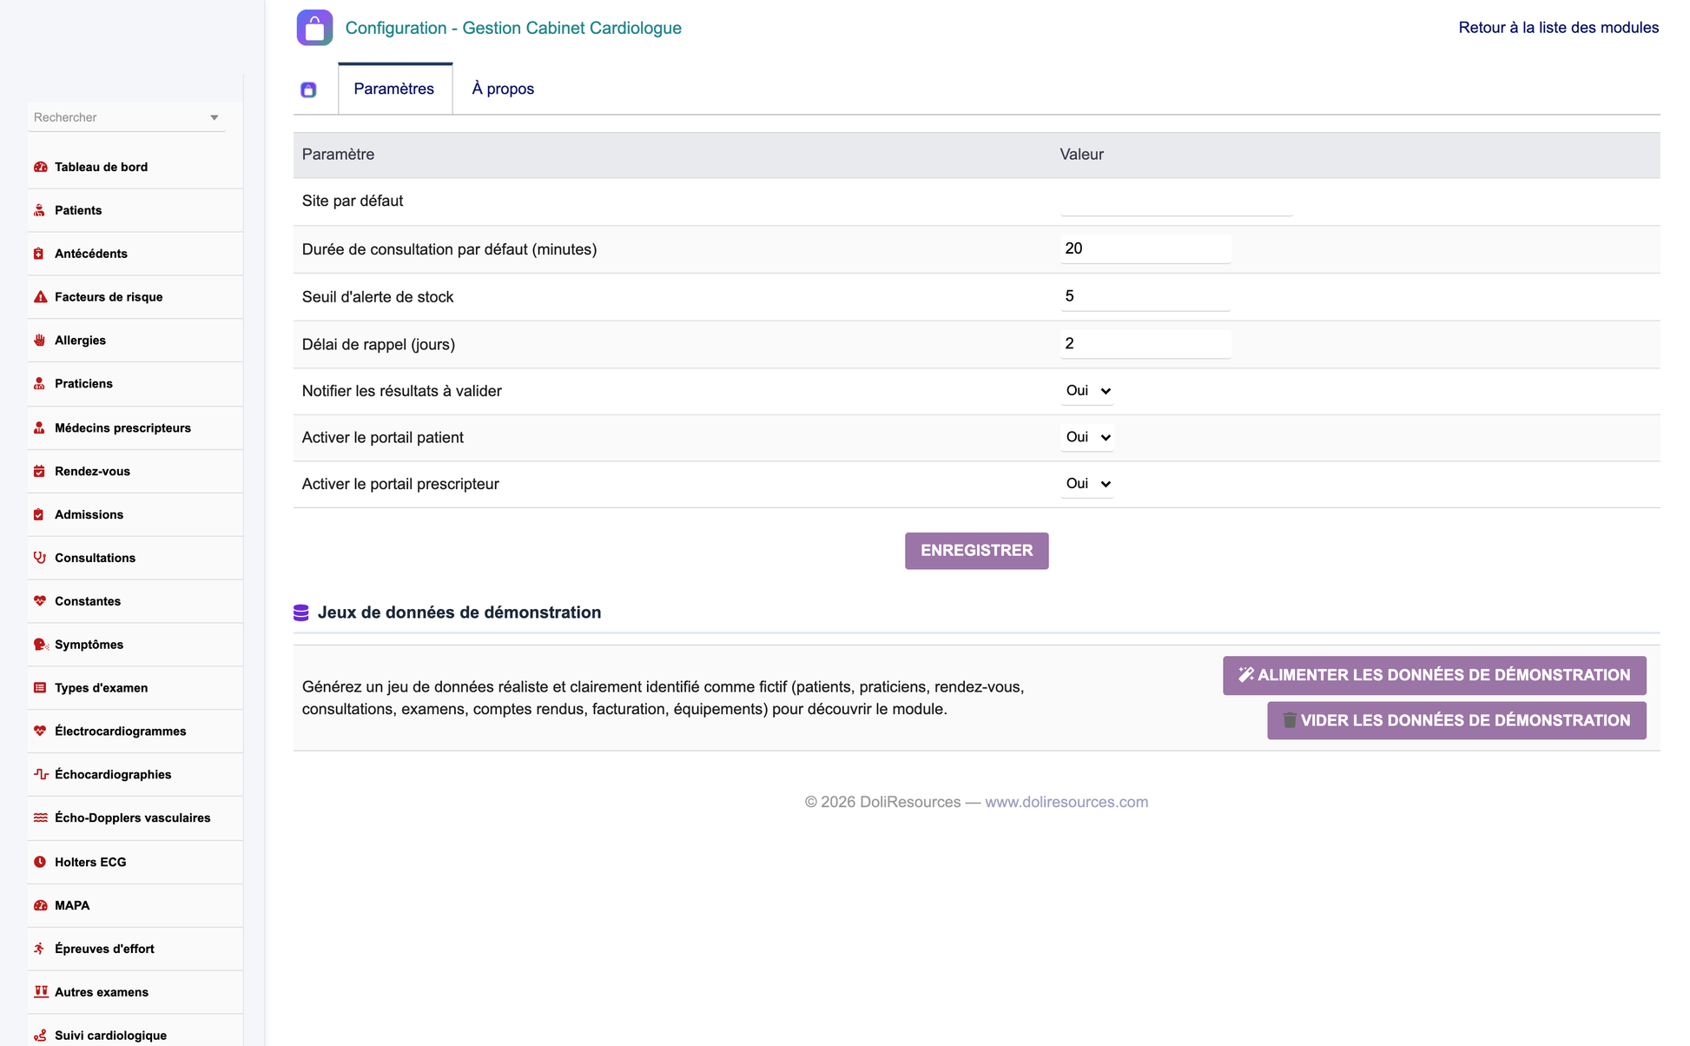The width and height of the screenshot is (1690, 1046).
Task: Focus the Durée de consultation field
Action: 1145,249
